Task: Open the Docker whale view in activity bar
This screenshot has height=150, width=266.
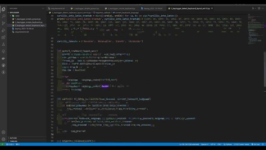Action: [x=3, y=58]
